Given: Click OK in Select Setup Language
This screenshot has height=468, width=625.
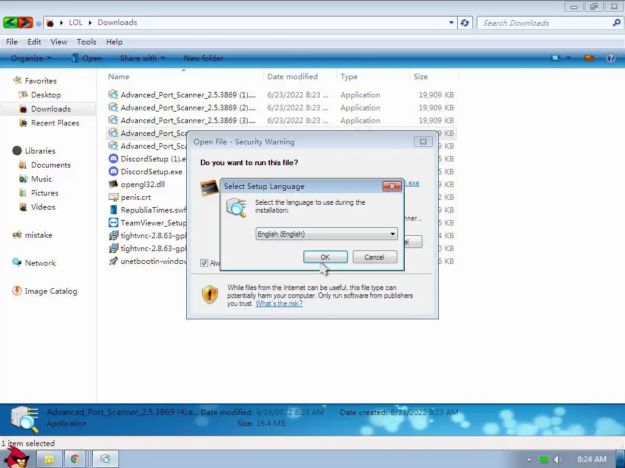Looking at the screenshot, I should tap(325, 257).
